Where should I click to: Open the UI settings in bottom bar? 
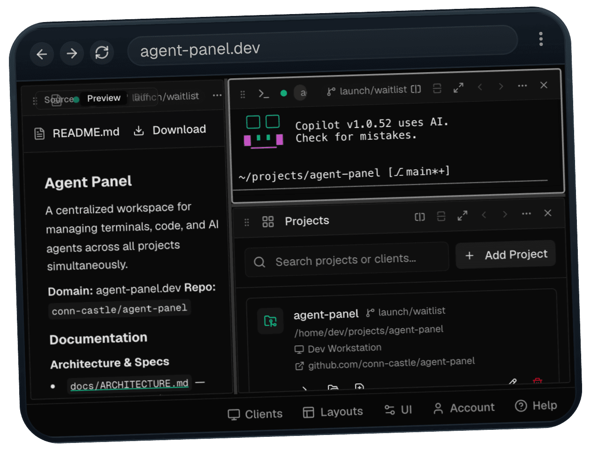pyautogui.click(x=398, y=410)
